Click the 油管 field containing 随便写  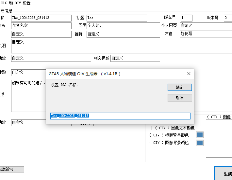click(x=206, y=34)
